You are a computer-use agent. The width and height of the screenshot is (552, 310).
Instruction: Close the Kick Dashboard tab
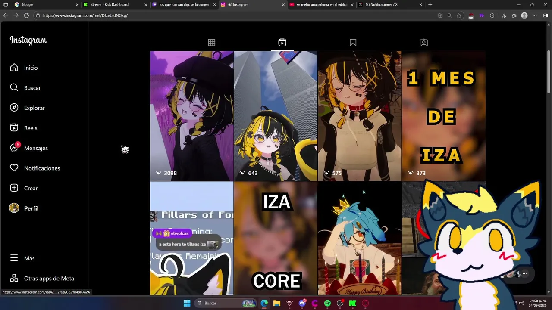146,5
